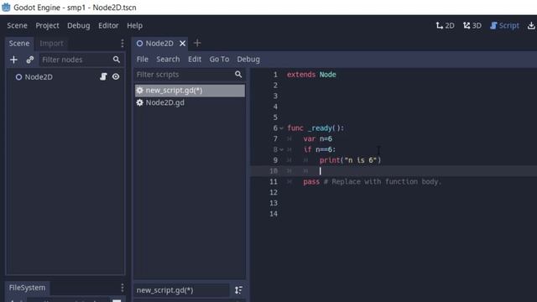The image size is (537, 302).
Task: Click new_script.gd(*) label below script list
Action: pyautogui.click(x=164, y=290)
